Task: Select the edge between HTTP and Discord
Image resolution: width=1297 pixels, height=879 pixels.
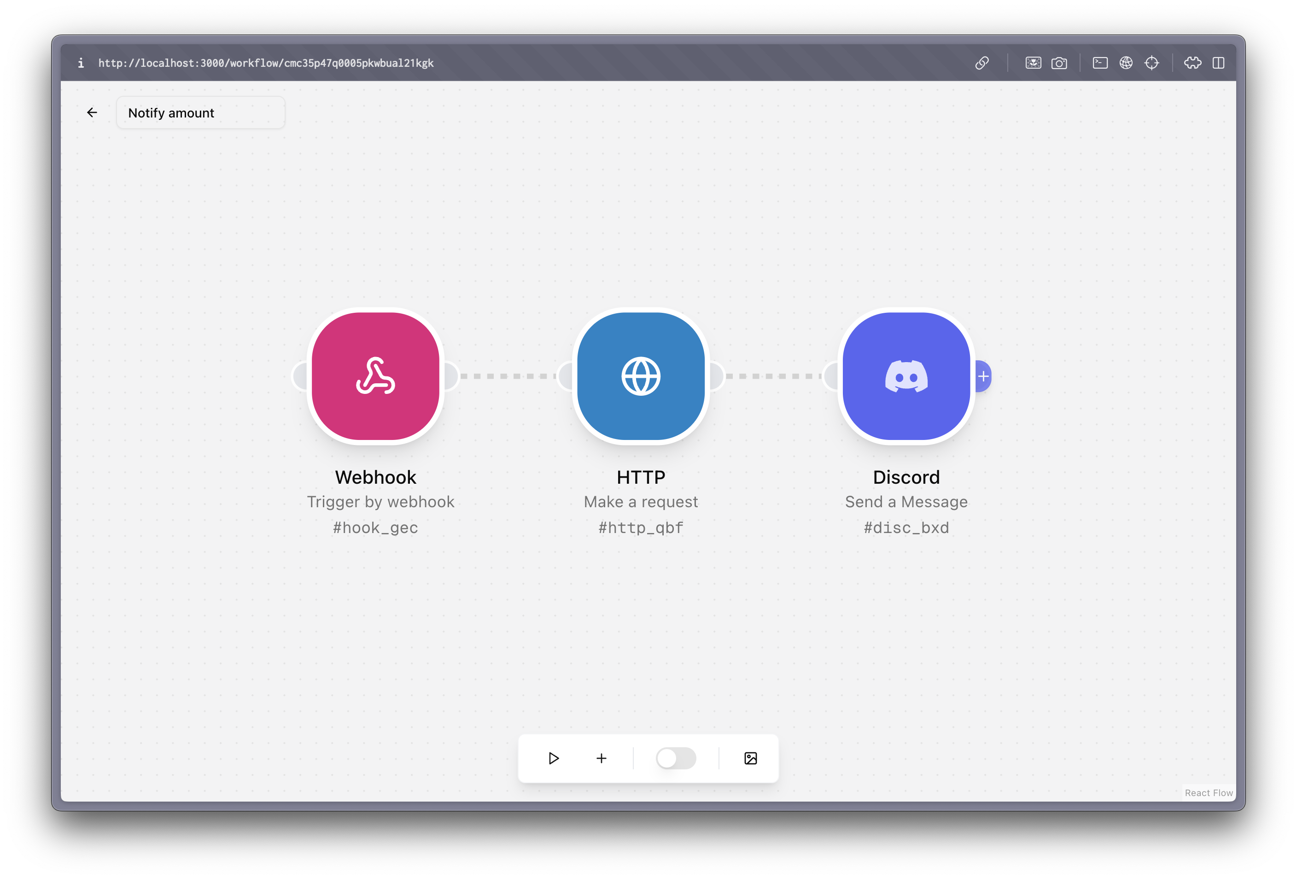Action: [774, 376]
